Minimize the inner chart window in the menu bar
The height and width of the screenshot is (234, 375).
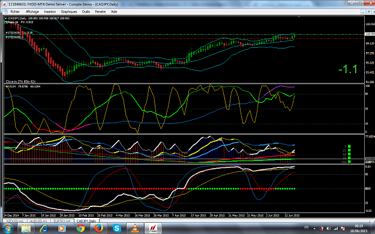[363, 12]
